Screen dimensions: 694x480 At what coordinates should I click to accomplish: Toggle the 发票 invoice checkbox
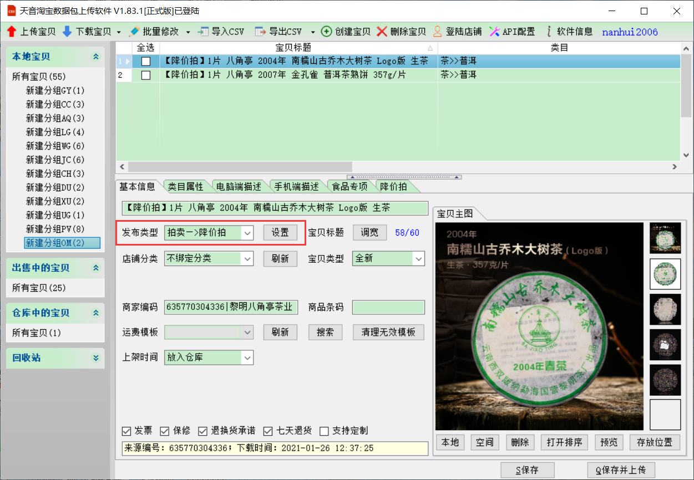click(x=127, y=431)
